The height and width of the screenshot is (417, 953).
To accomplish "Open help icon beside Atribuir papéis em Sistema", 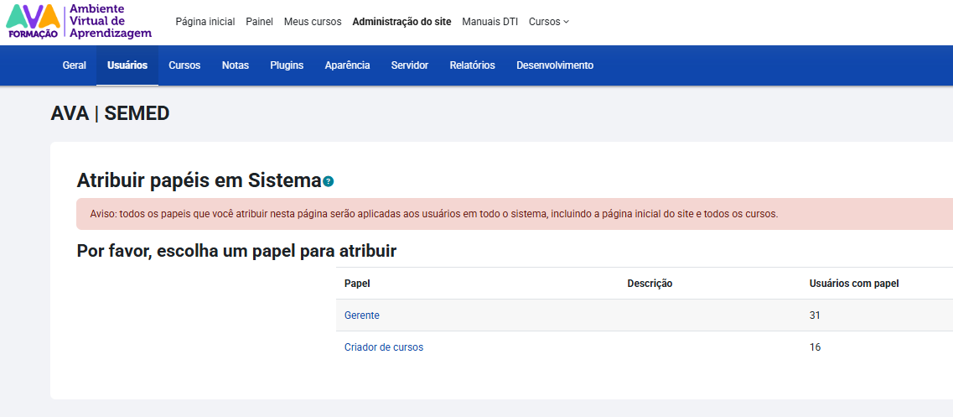I will pyautogui.click(x=329, y=181).
